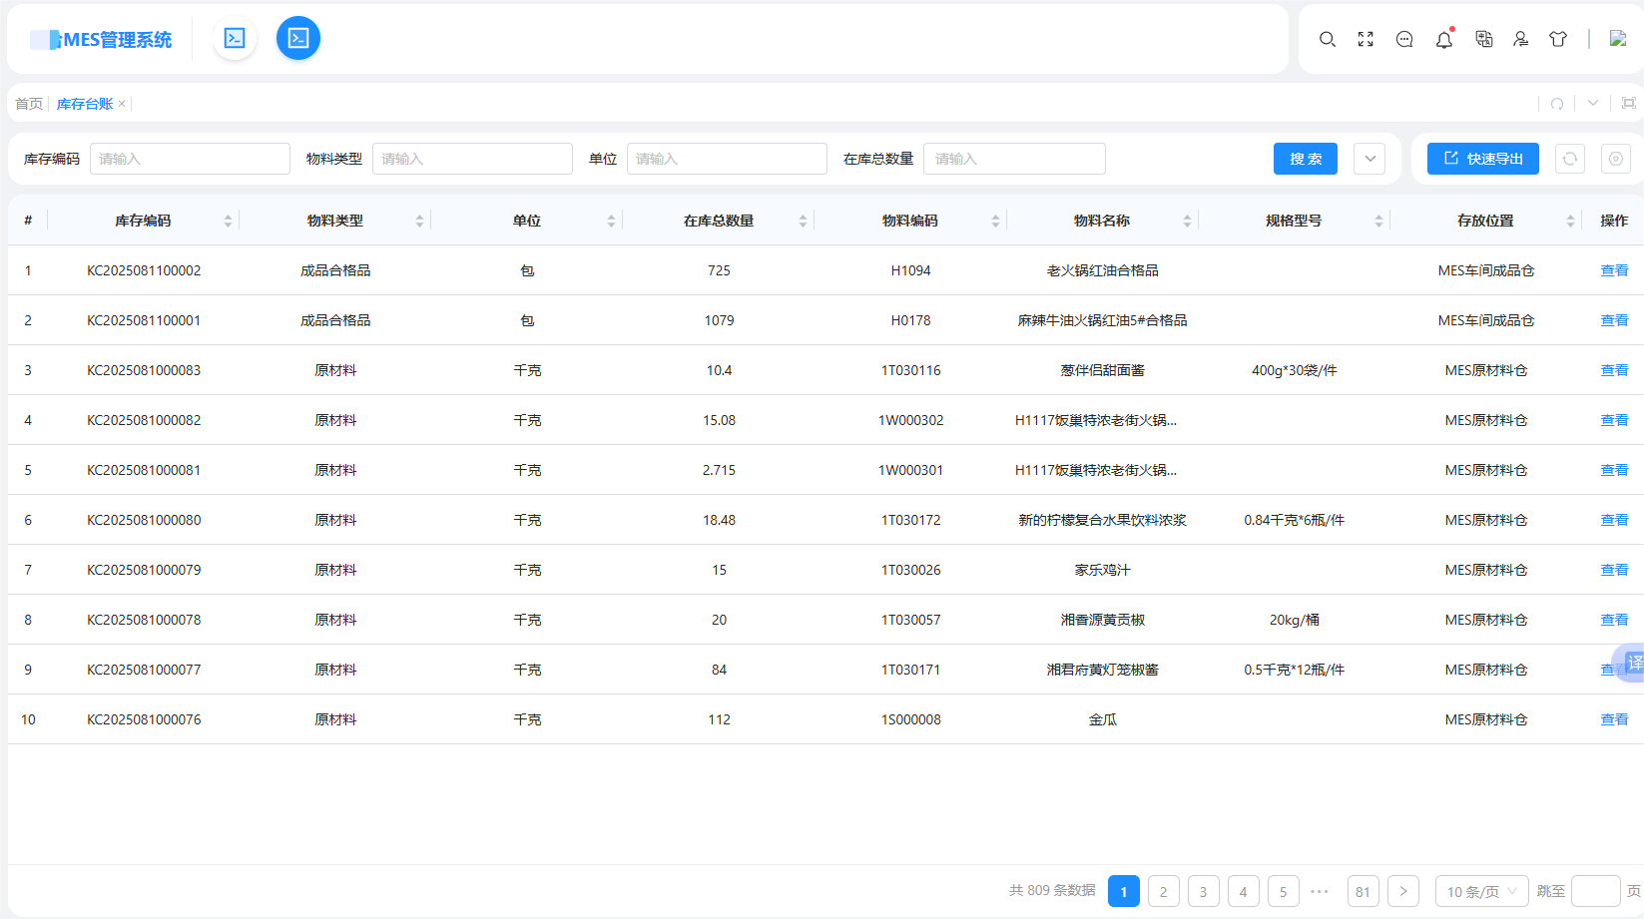Click 查看 for KC2025081000082
The width and height of the screenshot is (1644, 919).
click(1614, 420)
